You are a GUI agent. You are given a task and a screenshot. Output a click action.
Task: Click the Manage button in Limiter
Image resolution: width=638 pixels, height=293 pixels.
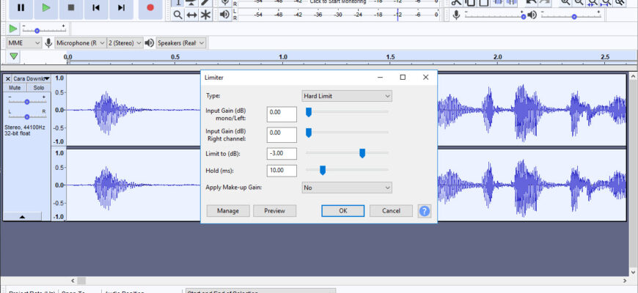228,211
